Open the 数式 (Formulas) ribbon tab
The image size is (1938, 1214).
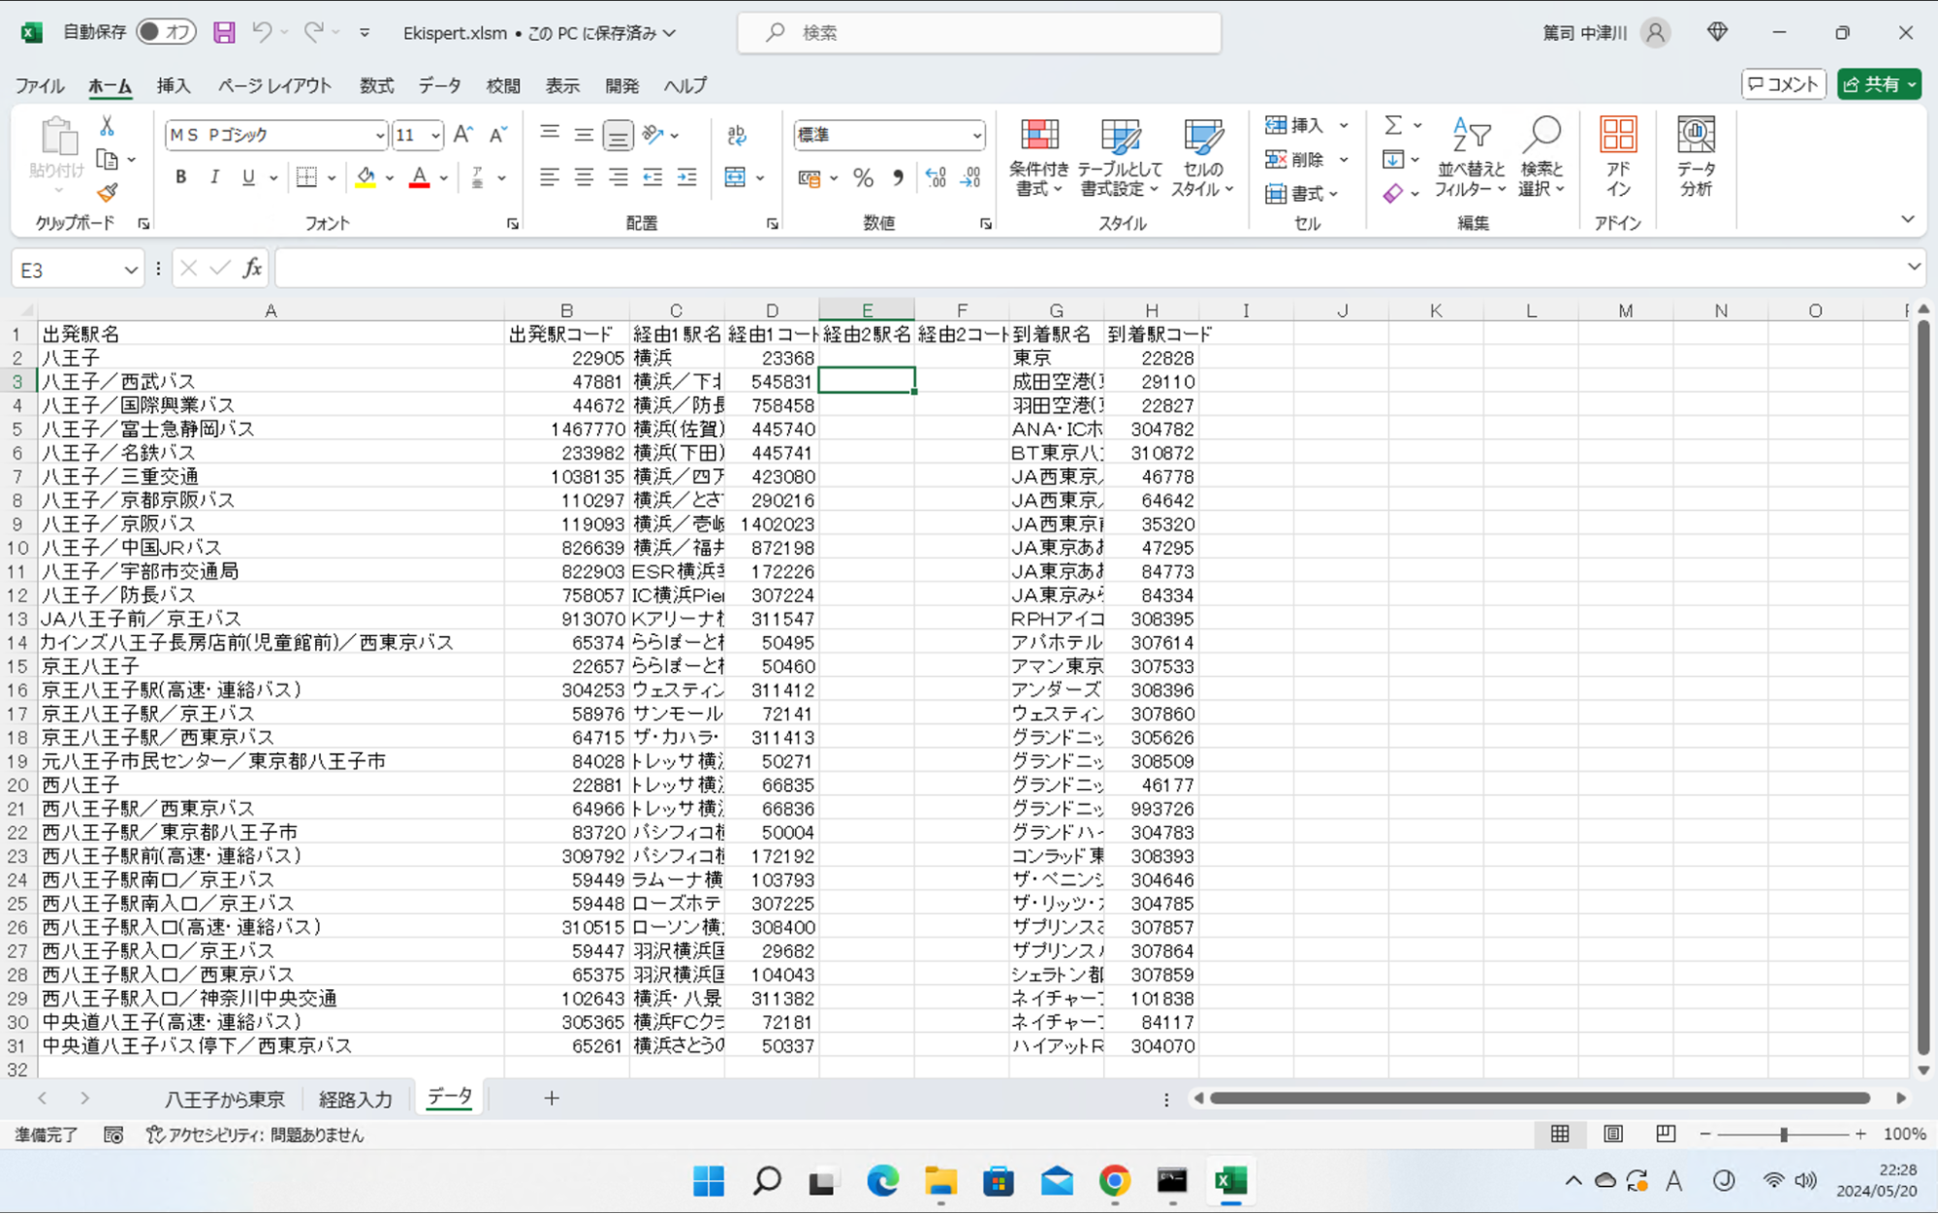pos(376,85)
